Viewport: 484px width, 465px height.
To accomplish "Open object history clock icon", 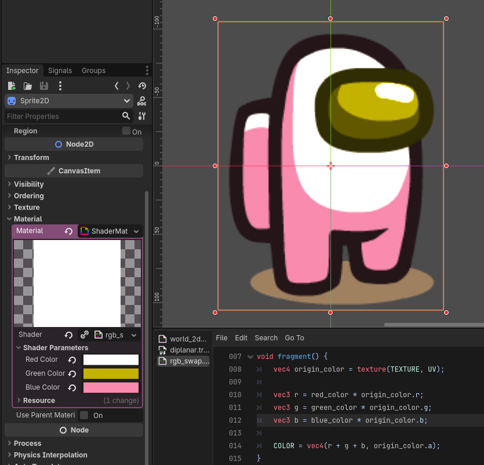I will point(142,86).
